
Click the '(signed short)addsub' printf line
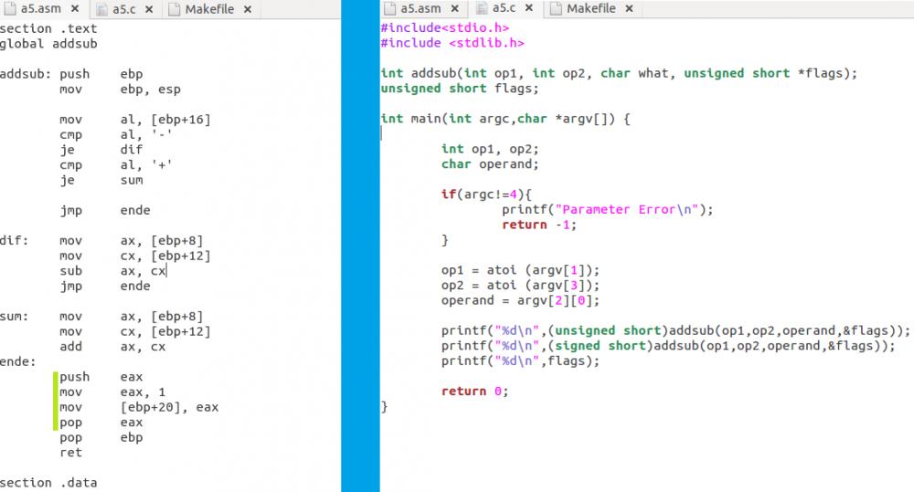[668, 346]
